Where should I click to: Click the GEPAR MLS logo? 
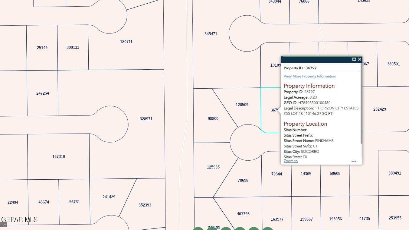click(x=19, y=219)
